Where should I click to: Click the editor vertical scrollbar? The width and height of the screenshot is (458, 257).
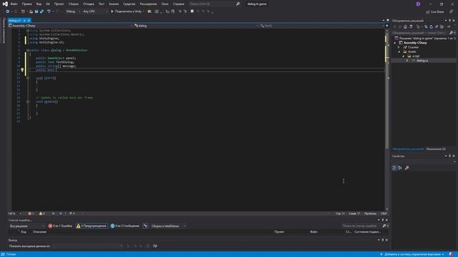pos(386,119)
